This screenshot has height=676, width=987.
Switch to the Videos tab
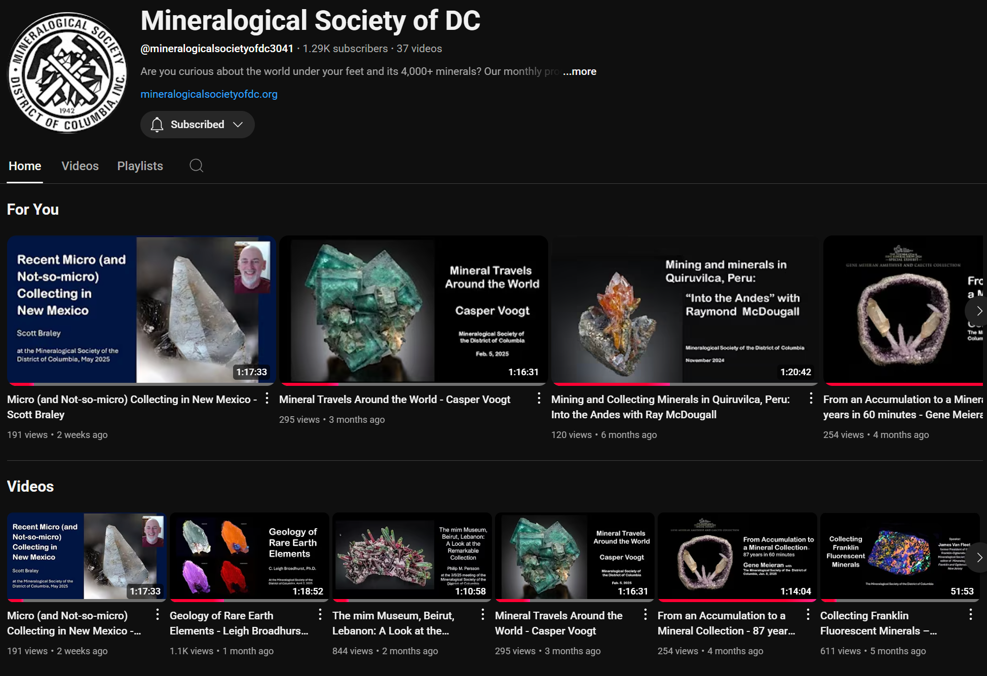pos(80,166)
